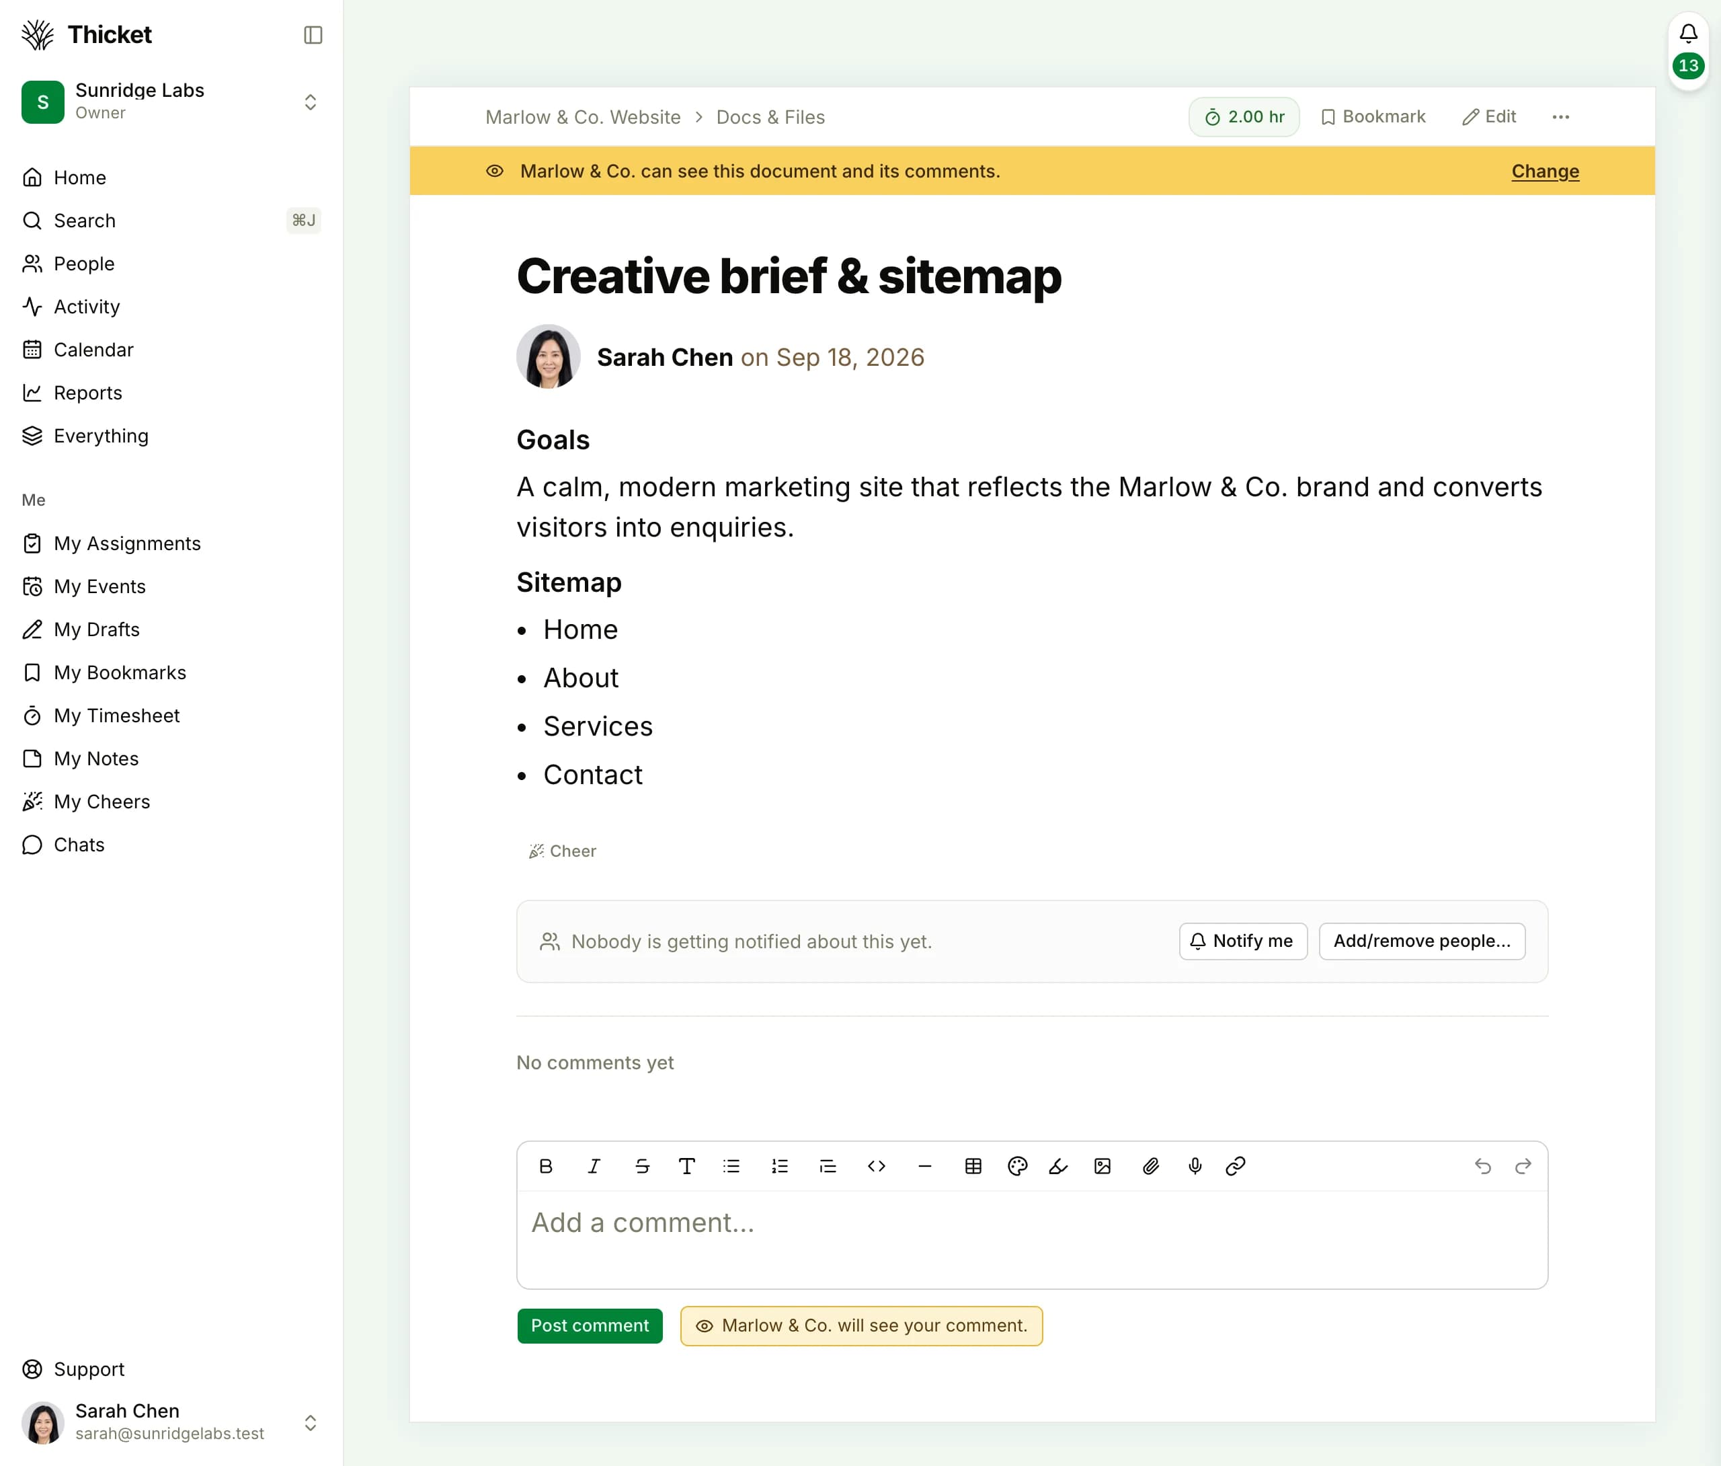
Task: Expand the Sarah Chen account menu
Action: [x=310, y=1423]
